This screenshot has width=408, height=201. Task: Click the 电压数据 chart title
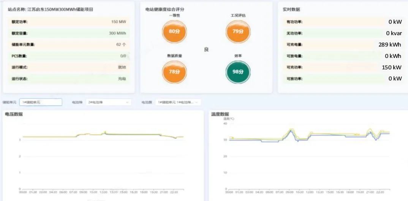click(x=14, y=114)
